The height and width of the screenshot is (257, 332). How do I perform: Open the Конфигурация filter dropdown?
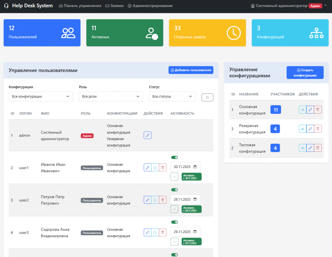(41, 96)
